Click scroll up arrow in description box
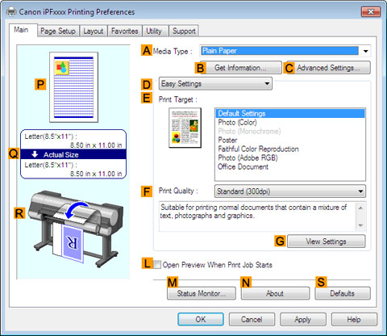 [360, 208]
